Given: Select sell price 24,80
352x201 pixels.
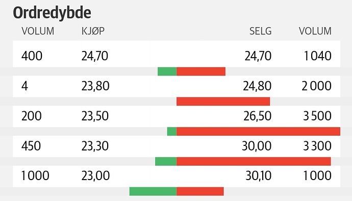Looking at the screenshot, I should (x=257, y=86).
